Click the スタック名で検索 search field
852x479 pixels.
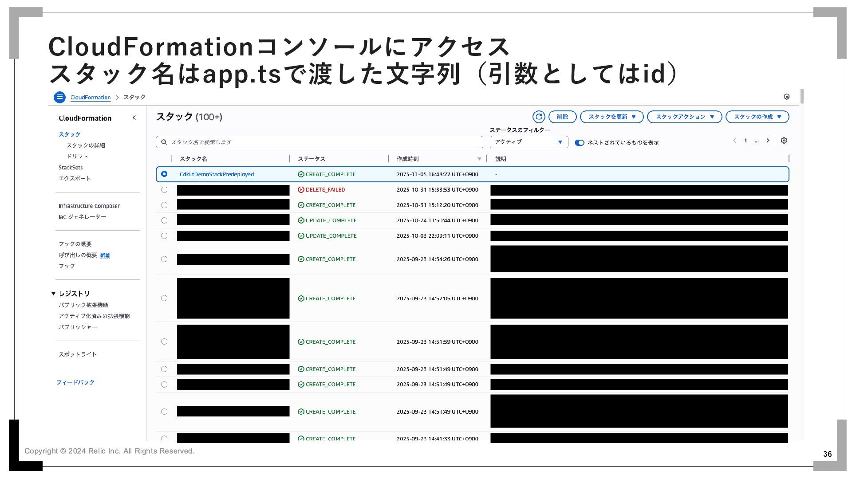tap(319, 142)
